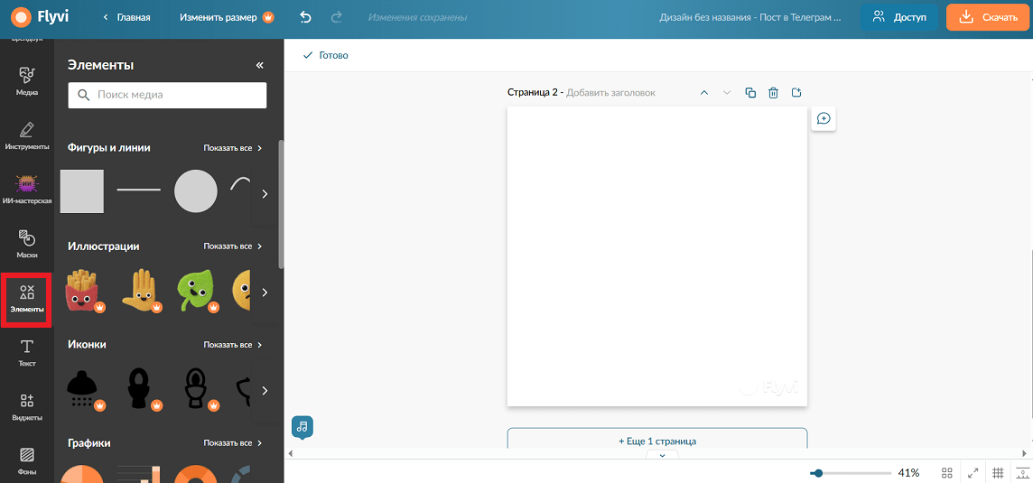Open the Виджеты sidebar section

click(x=27, y=407)
